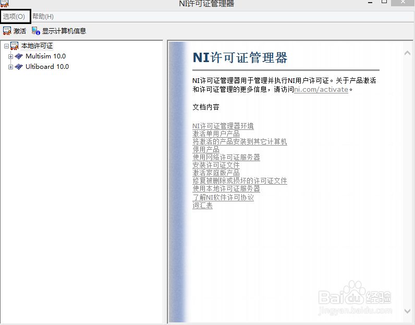
Task: Expand the Multisim 10.0 node
Action: [10, 56]
